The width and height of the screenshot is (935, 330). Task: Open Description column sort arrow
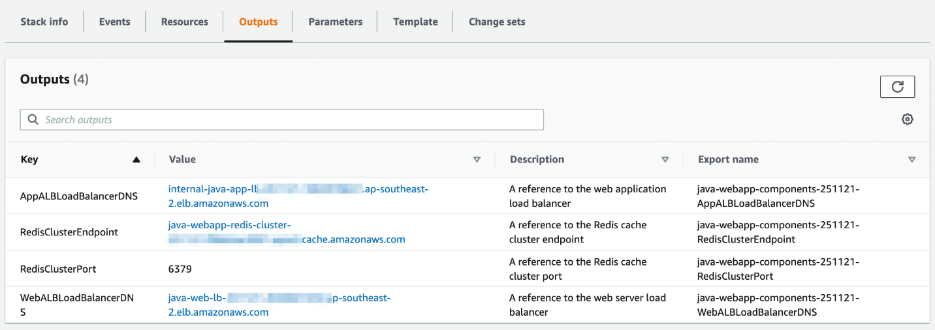click(x=665, y=160)
